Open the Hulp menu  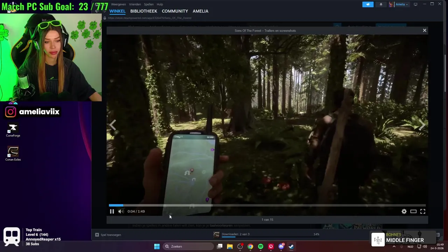click(160, 4)
